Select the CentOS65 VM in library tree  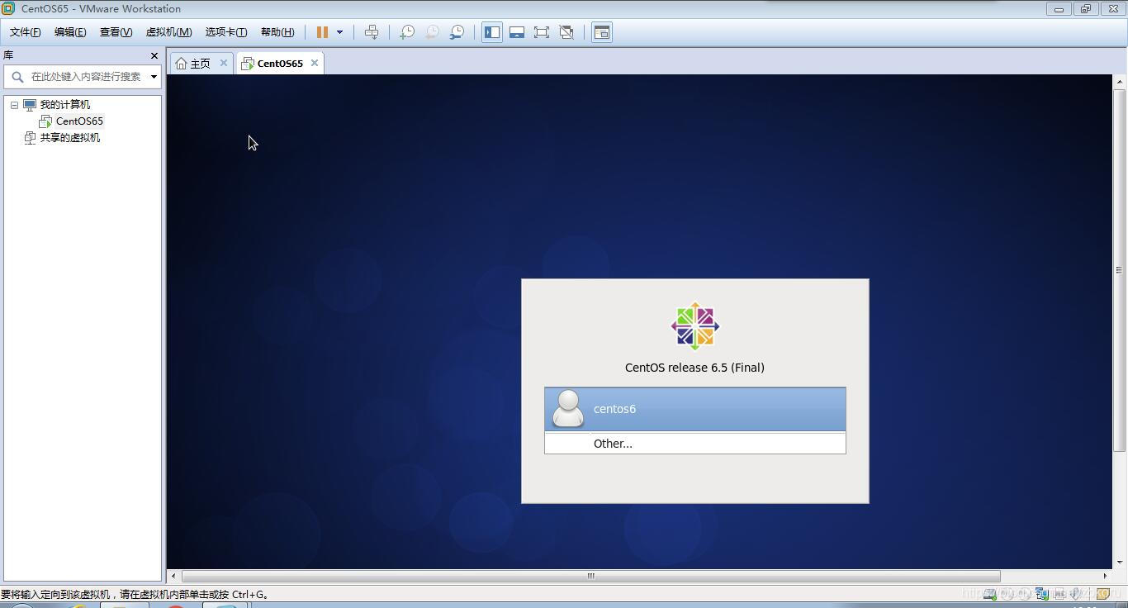(79, 121)
